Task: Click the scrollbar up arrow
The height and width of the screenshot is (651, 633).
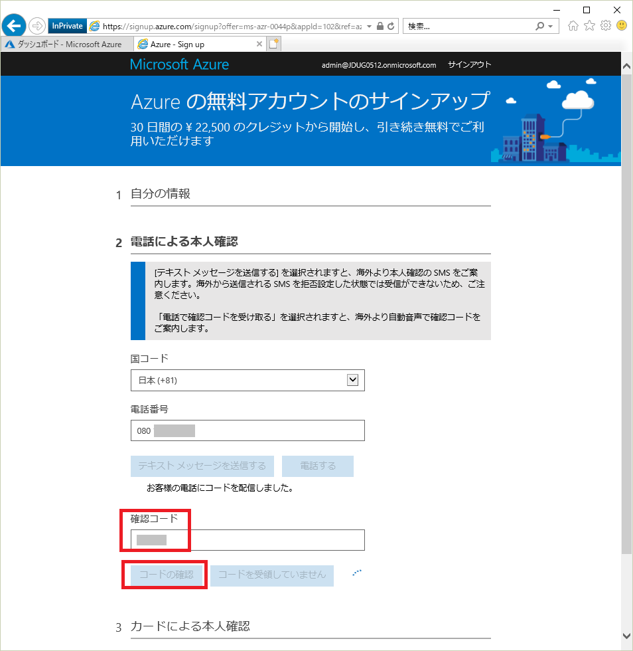Action: (x=627, y=66)
